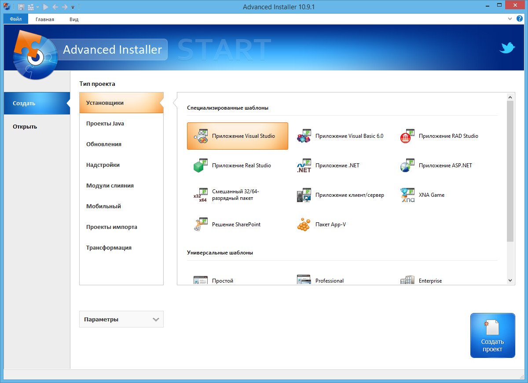Select the Real Studio green cube icon

[x=200, y=166]
